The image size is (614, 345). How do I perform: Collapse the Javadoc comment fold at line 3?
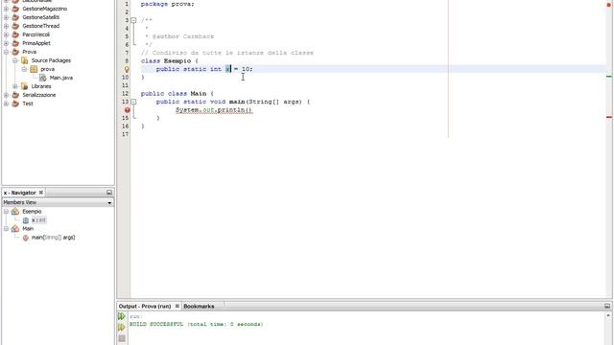(x=133, y=20)
